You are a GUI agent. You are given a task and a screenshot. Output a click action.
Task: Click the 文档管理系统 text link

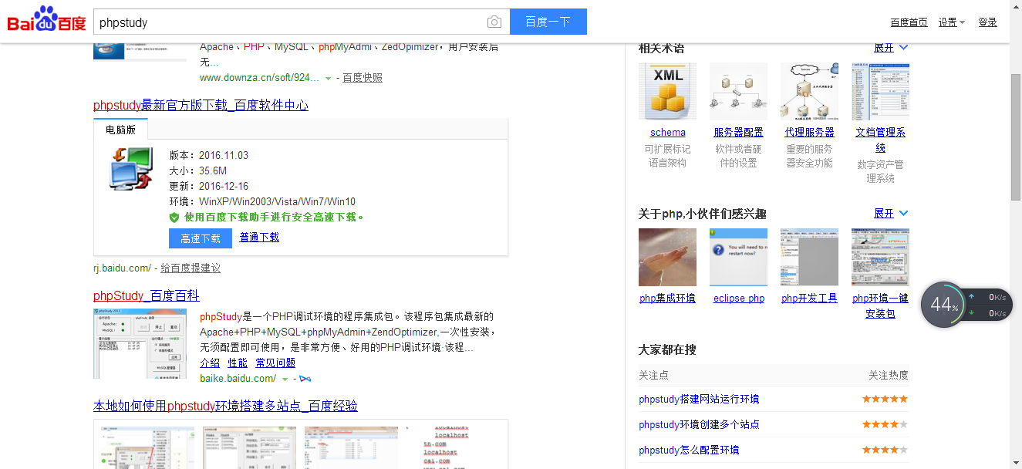click(x=880, y=140)
